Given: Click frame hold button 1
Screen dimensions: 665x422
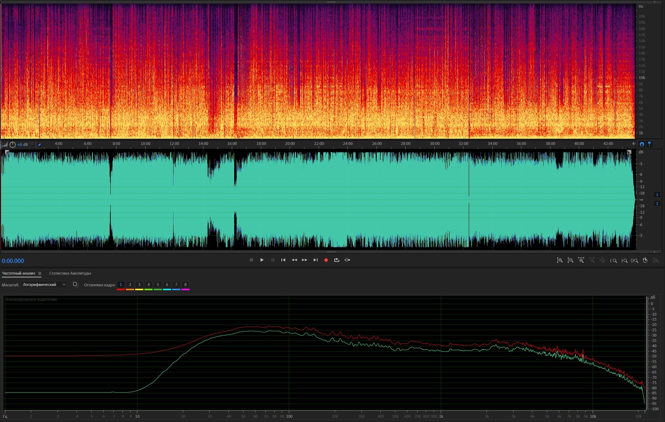Looking at the screenshot, I should 121,285.
